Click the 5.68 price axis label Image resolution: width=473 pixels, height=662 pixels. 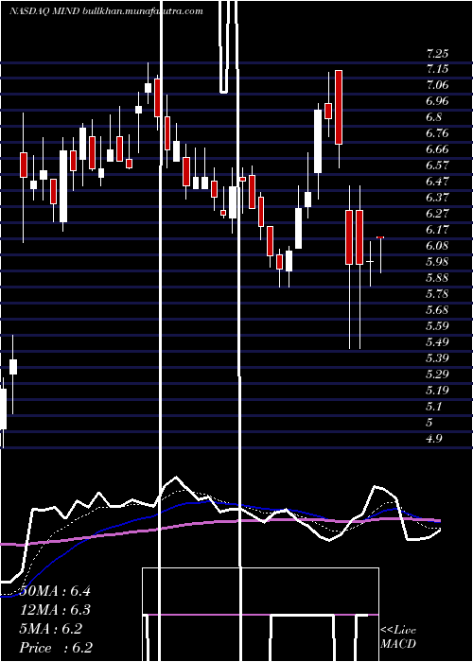coord(437,309)
